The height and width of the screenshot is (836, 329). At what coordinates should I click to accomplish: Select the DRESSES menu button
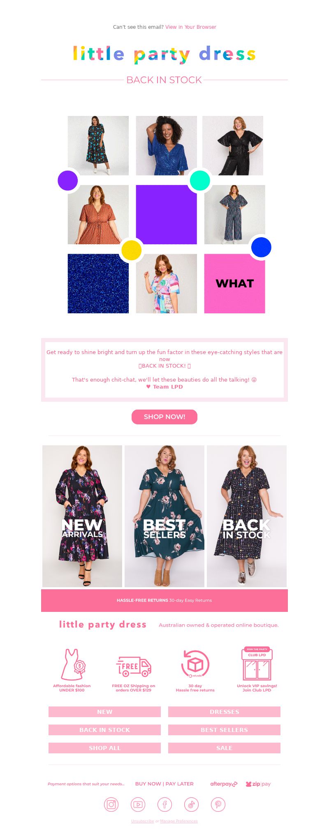tap(224, 712)
